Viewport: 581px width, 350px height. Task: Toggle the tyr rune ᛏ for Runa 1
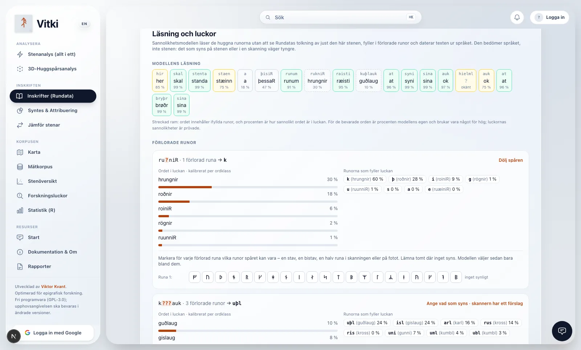tap(338, 277)
